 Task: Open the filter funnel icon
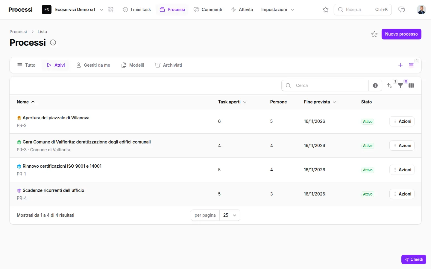pos(400,85)
